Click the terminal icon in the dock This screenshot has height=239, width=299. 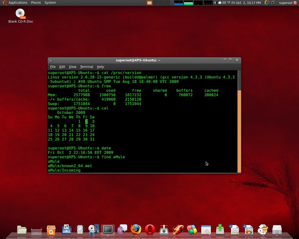click(x=108, y=230)
